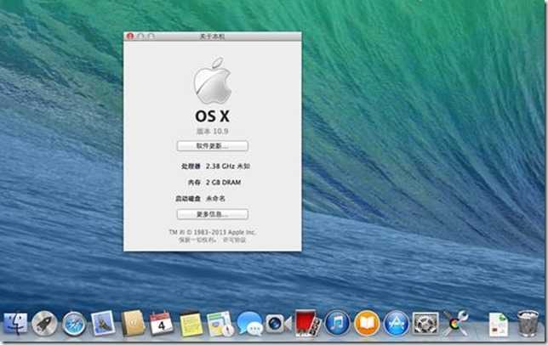548x345 pixels.
Task: Open the yellow Notes icon in Dock
Action: [191, 324]
